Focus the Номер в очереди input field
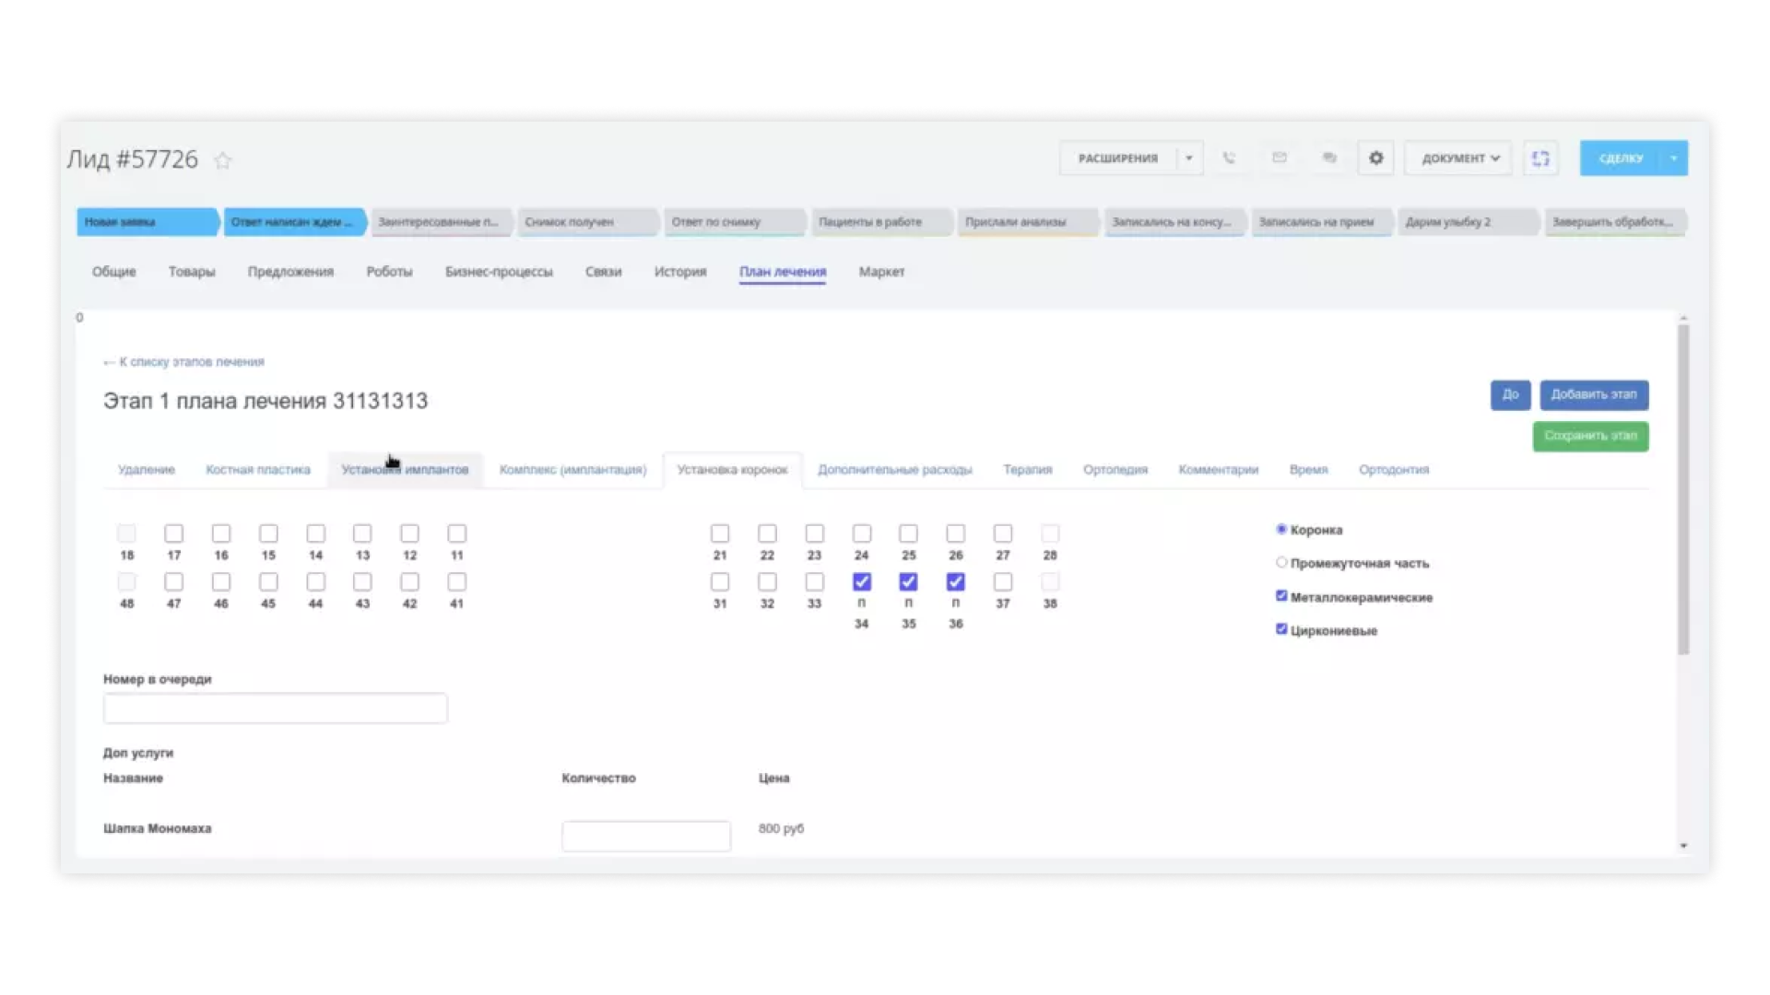 click(275, 708)
